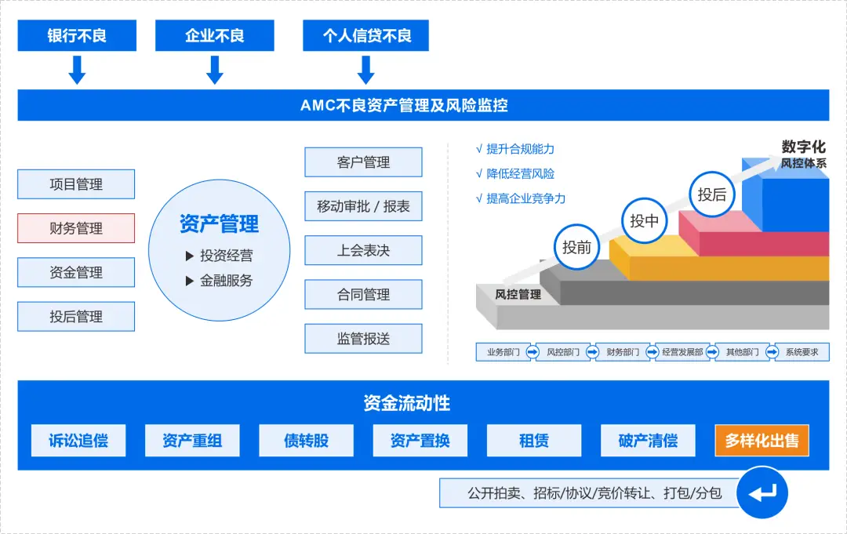This screenshot has width=847, height=534.
Task: Choose the 资产重组 option
Action: 192,441
